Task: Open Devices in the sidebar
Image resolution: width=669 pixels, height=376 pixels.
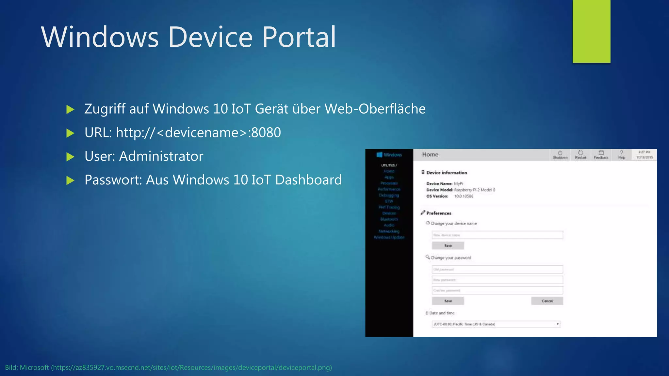Action: (389, 213)
